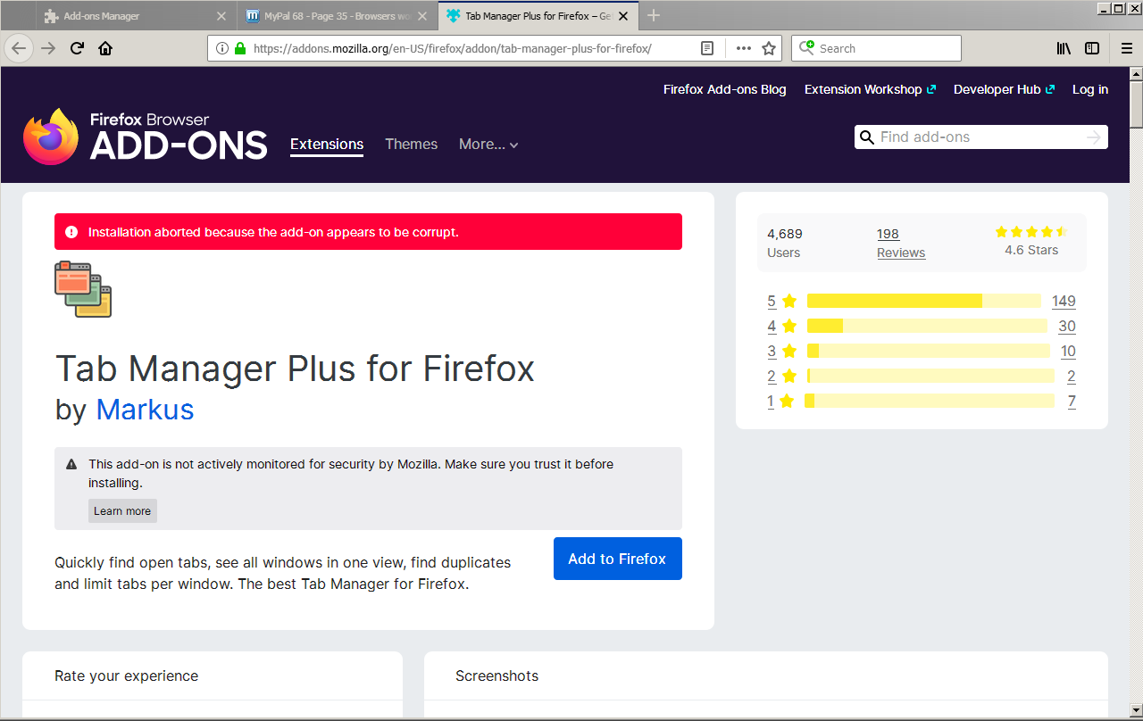Open page actions three-dot menu
Screen dimensions: 1143x721
743,48
